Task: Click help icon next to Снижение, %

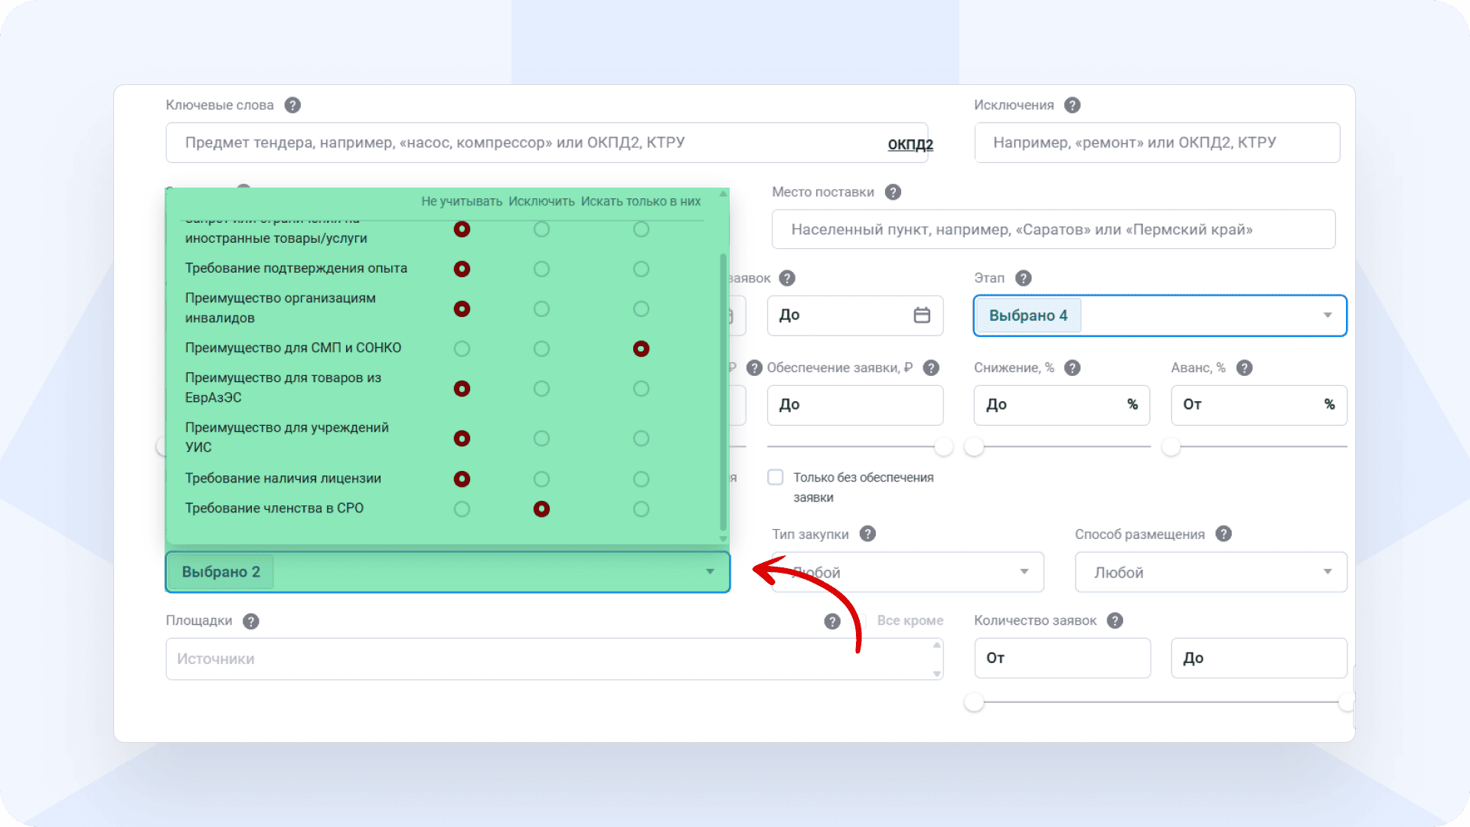Action: point(1072,368)
